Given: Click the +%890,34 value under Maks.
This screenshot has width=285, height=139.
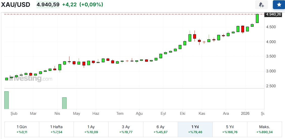Looking at the screenshot, I should click(265, 132).
